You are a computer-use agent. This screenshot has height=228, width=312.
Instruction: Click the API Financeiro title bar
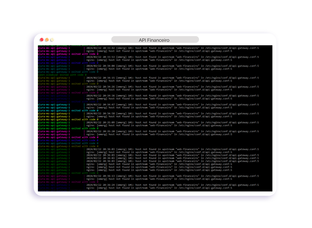click(155, 40)
